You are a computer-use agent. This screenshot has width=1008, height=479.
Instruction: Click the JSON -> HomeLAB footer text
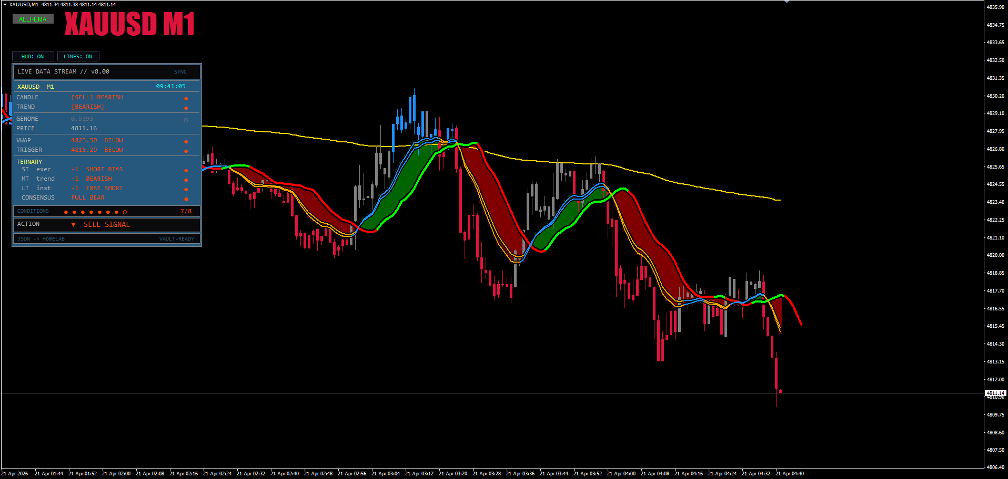41,239
